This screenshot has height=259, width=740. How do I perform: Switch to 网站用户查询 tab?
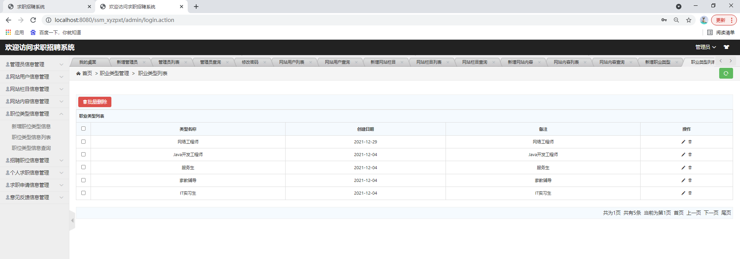pos(337,62)
